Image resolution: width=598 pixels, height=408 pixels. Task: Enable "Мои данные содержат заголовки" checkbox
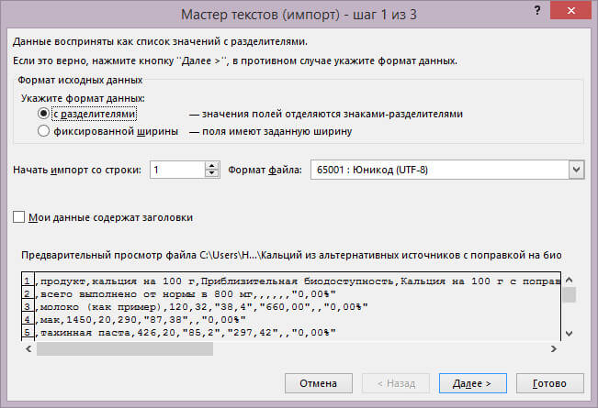(x=19, y=217)
